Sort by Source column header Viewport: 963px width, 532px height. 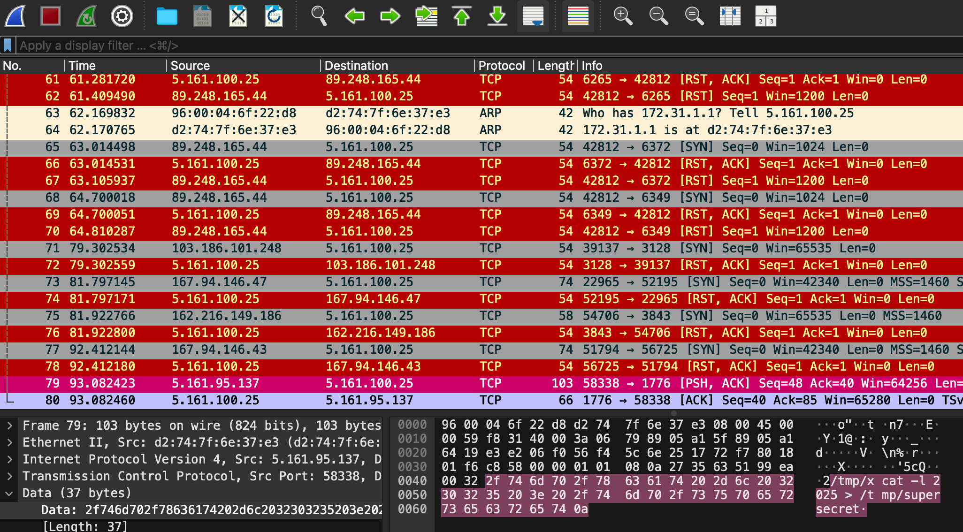pyautogui.click(x=244, y=66)
